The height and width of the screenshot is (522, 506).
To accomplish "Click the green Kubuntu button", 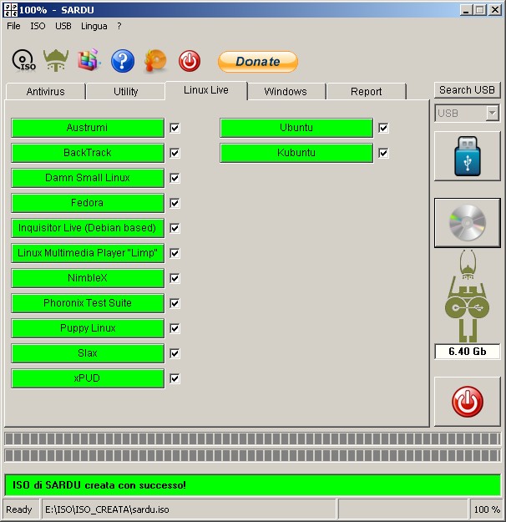I will 296,153.
